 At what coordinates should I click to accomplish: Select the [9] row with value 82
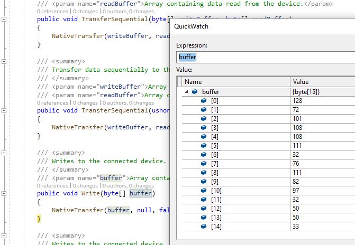pos(265,182)
